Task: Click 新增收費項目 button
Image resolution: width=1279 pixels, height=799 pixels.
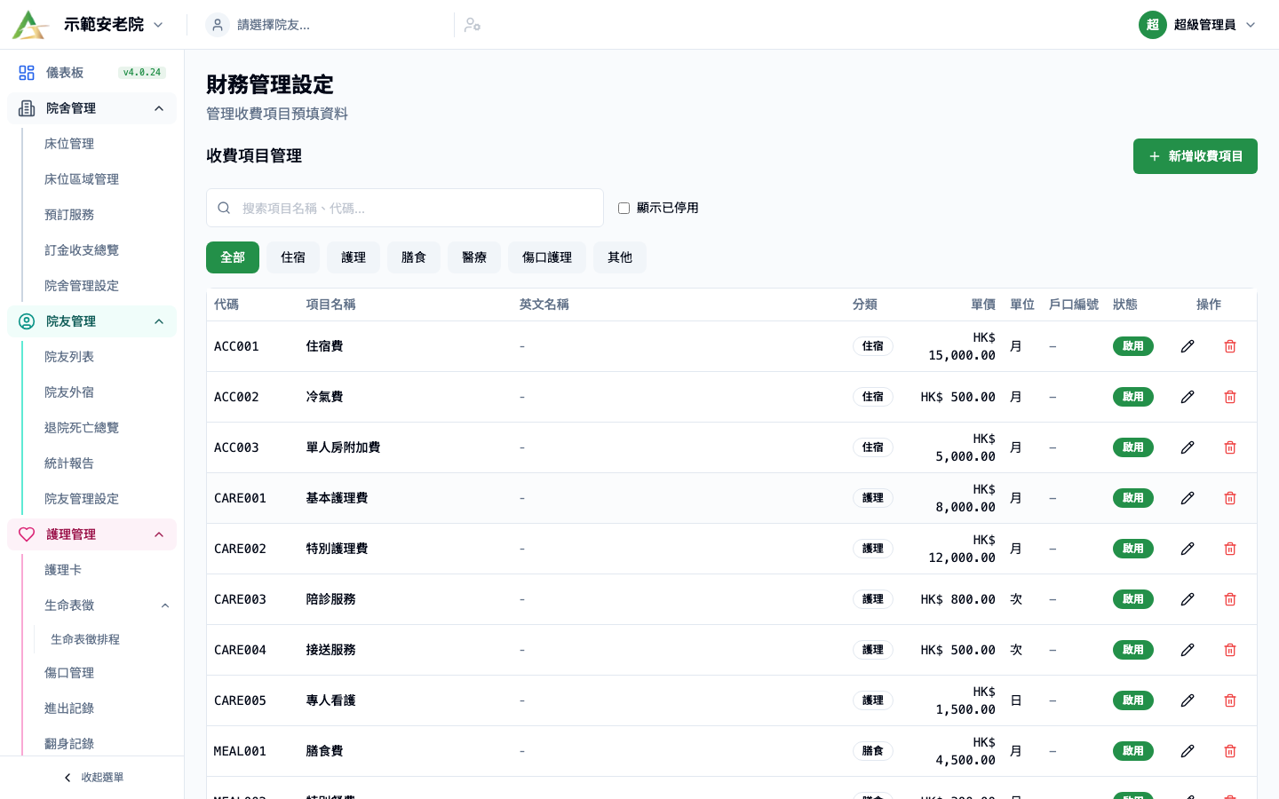Action: point(1196,156)
